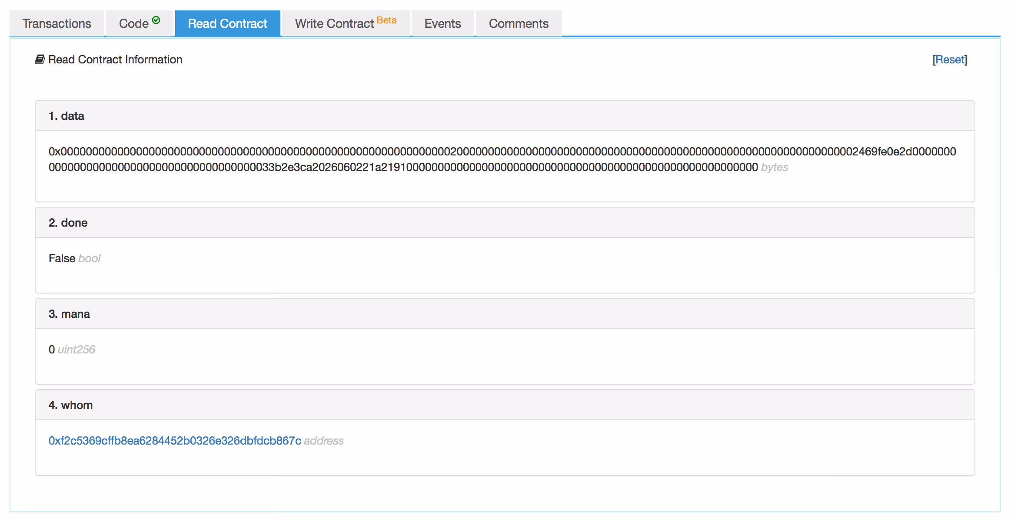This screenshot has height=521, width=1011.
Task: Click the green verified checkmark on Code tab
Action: click(x=156, y=20)
